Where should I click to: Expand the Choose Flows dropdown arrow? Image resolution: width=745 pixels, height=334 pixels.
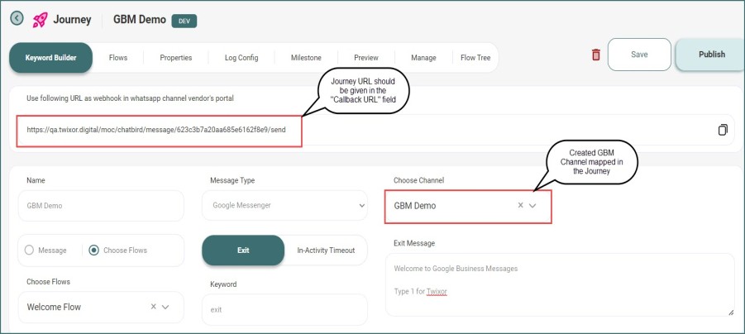click(166, 307)
